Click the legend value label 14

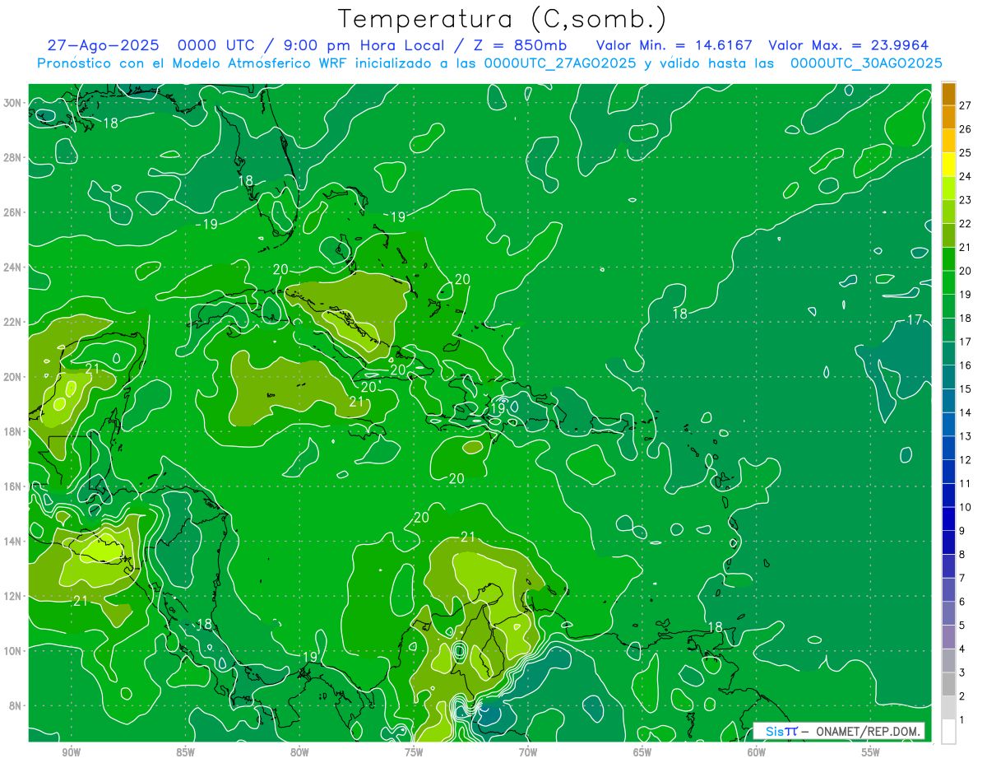965,412
